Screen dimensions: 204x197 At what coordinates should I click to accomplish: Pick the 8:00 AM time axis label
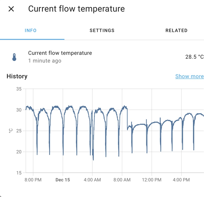(x=122, y=180)
